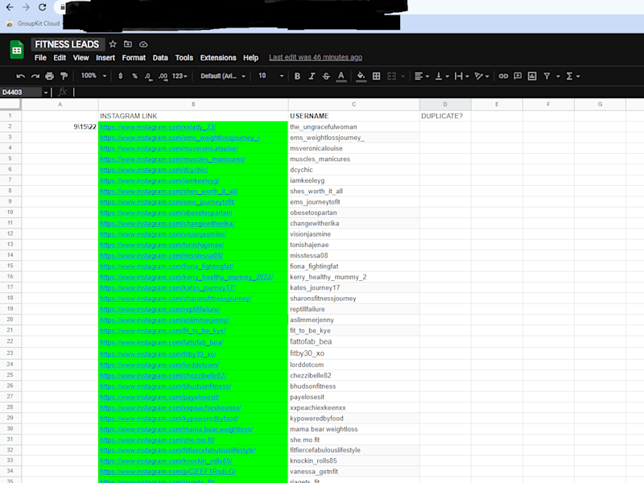Open the View menu

pos(81,58)
